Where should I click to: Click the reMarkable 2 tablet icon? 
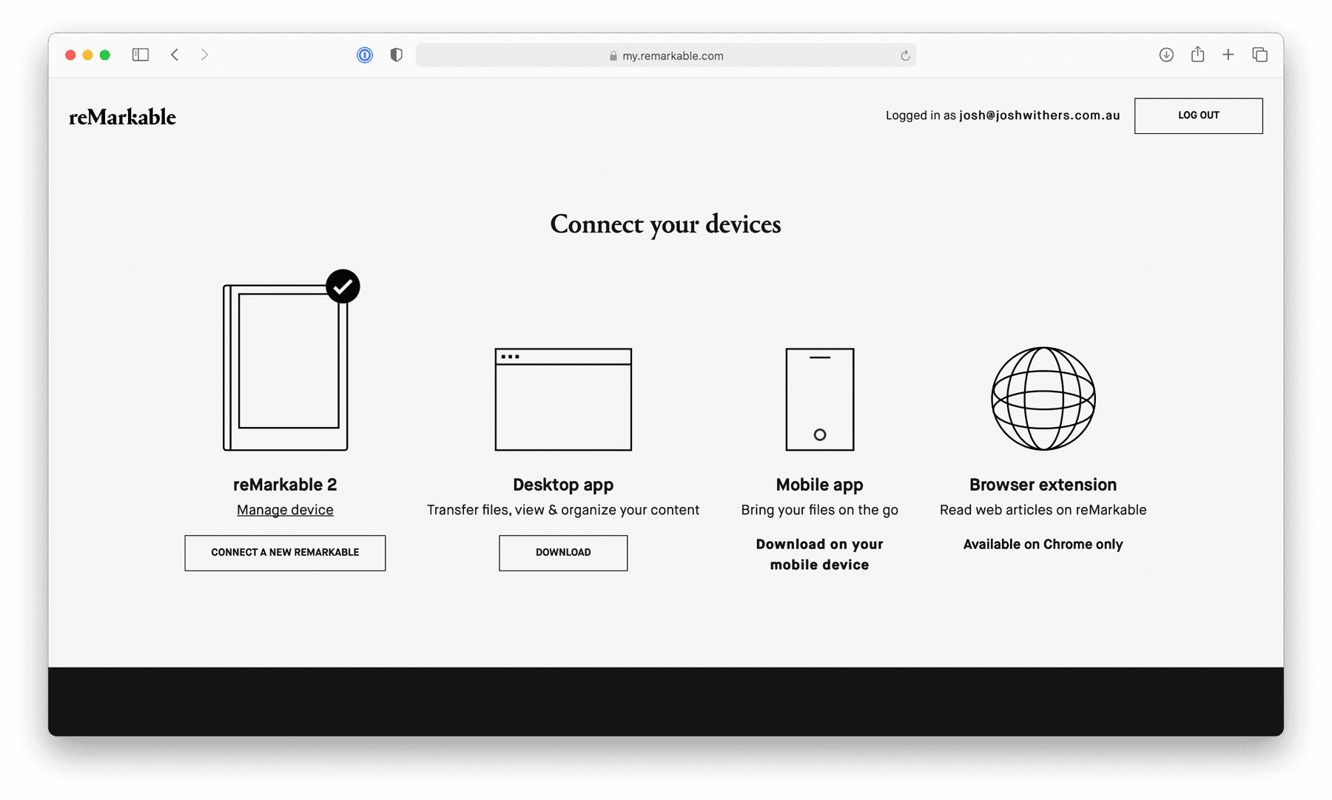[286, 368]
